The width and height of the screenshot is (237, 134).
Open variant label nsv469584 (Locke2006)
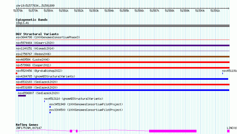(33, 60)
